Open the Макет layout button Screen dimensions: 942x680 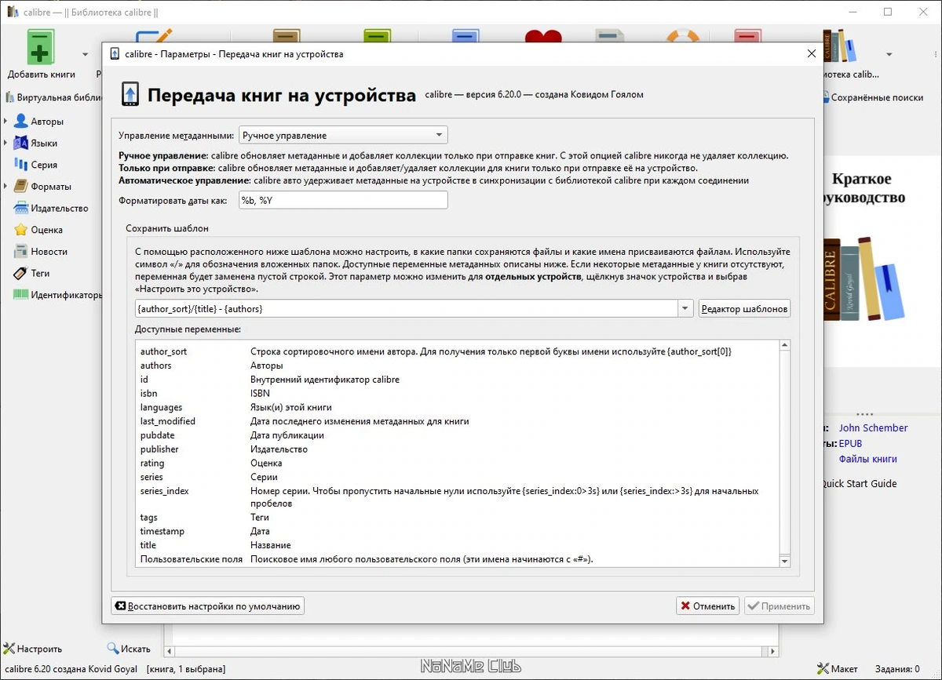[837, 669]
